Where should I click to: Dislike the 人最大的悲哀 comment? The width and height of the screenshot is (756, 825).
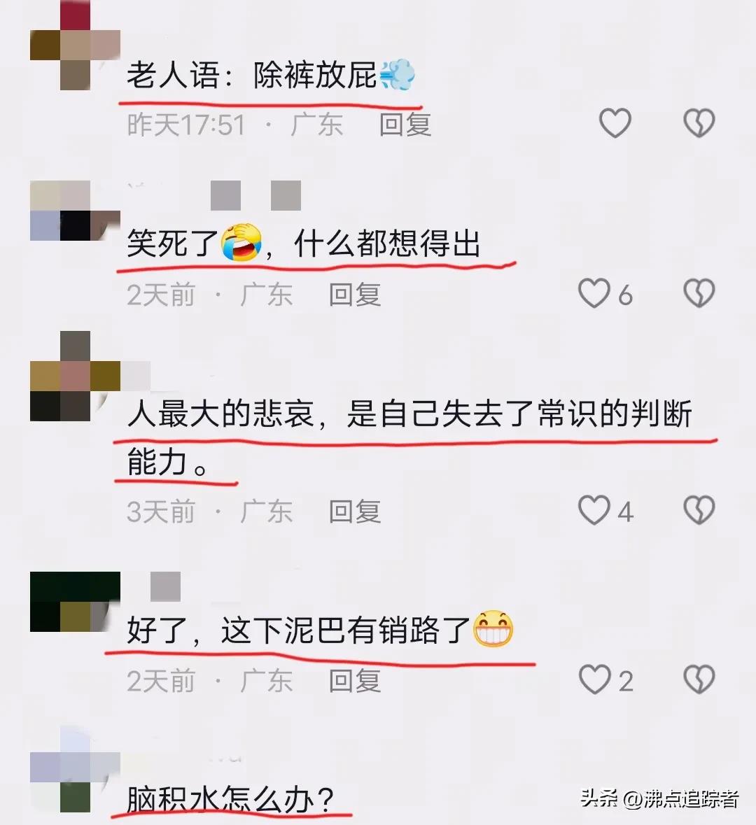tap(699, 510)
